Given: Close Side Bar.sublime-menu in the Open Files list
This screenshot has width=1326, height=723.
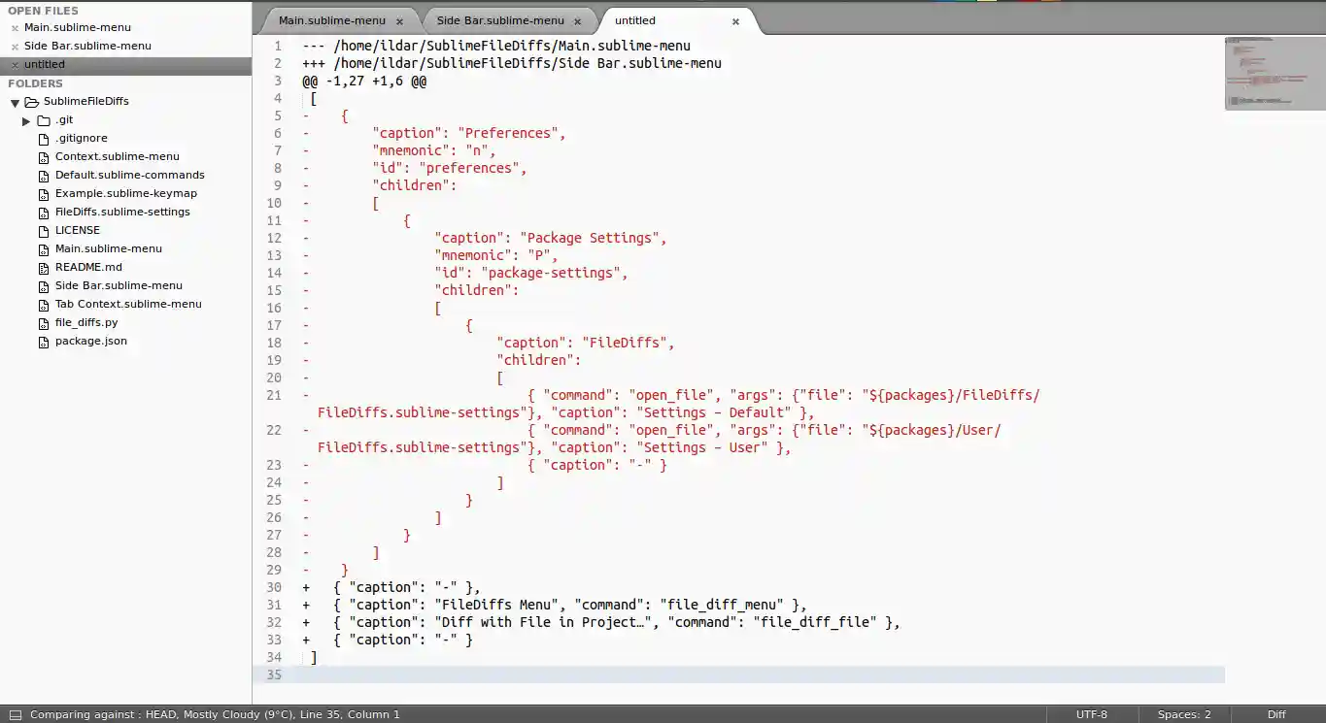Looking at the screenshot, I should click(15, 47).
